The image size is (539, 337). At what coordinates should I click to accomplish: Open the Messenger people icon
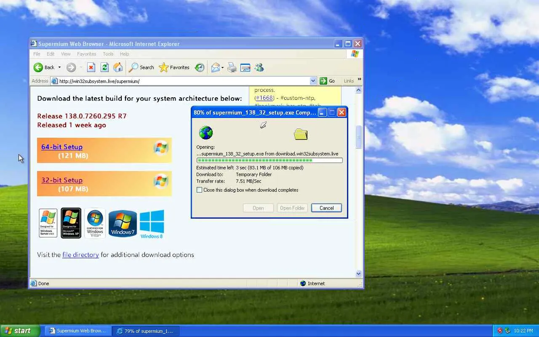259,67
